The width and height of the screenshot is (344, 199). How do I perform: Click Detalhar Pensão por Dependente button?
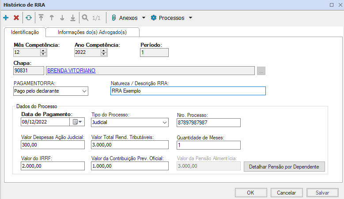(x=284, y=166)
